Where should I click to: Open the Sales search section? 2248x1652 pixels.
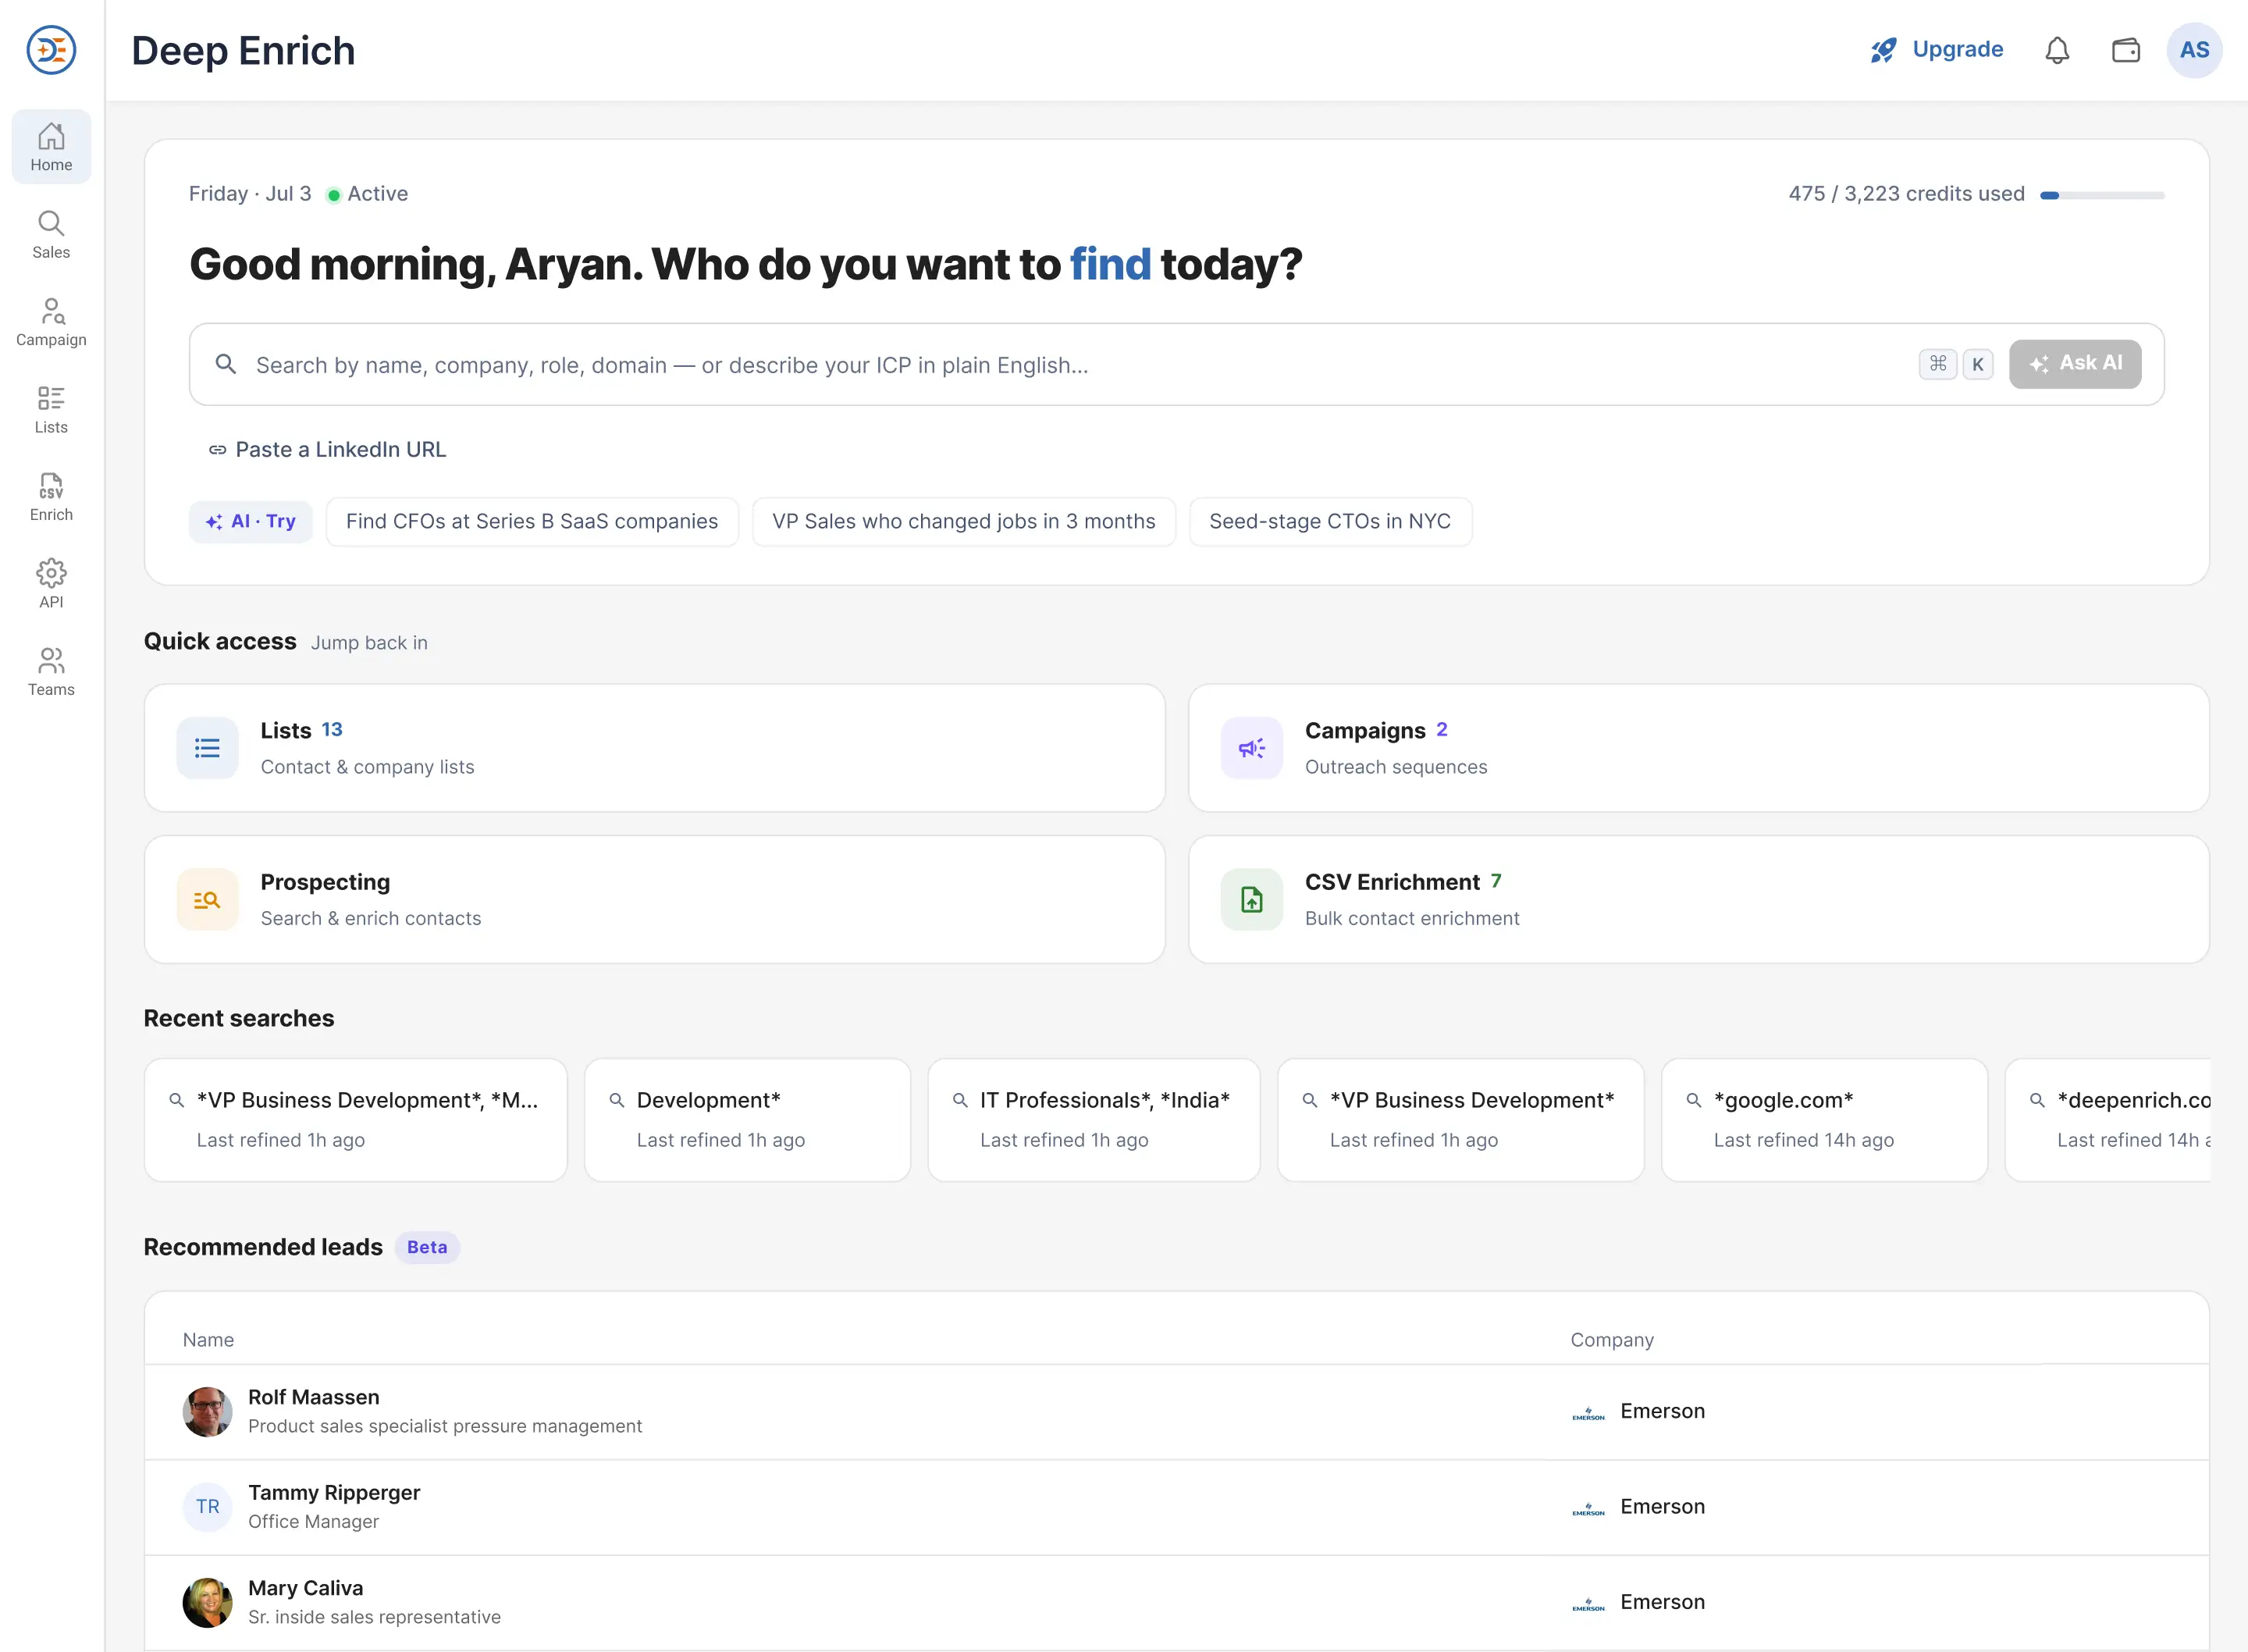tap(51, 235)
